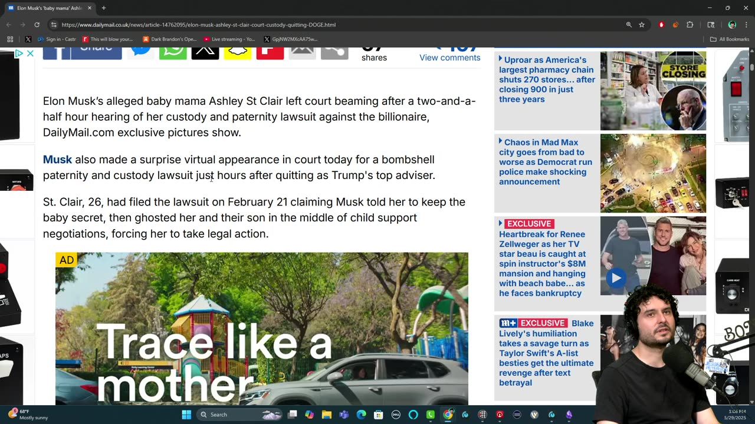Click the Mad Max city aerial thumbnail

point(653,173)
